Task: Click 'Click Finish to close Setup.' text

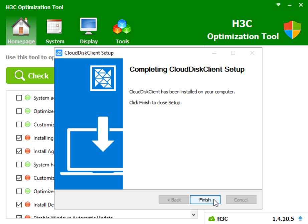Action: (155, 103)
